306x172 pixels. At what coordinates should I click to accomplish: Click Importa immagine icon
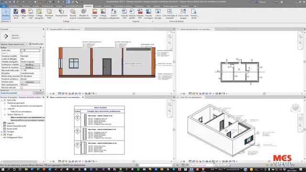[x=149, y=14]
